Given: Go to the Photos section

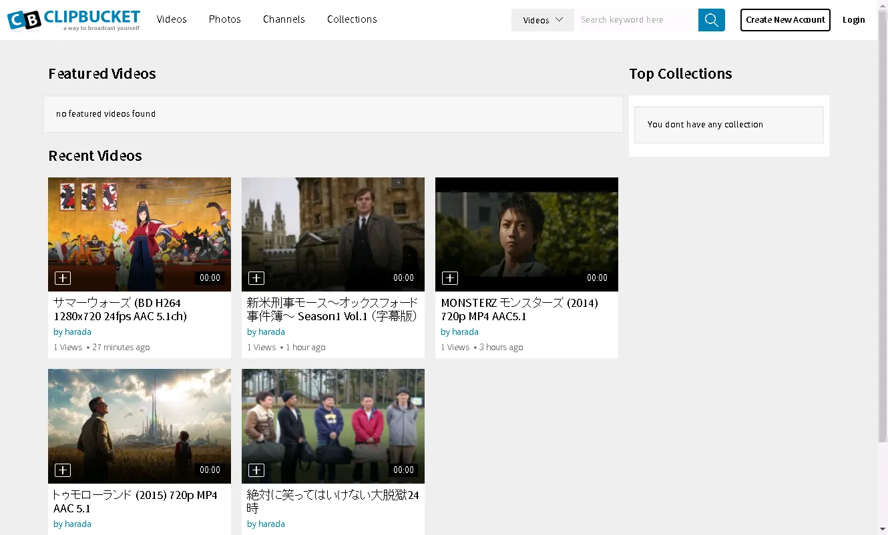Looking at the screenshot, I should 224,19.
